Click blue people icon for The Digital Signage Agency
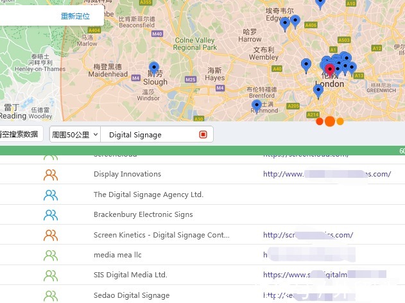This screenshot has height=303, width=405. click(51, 195)
